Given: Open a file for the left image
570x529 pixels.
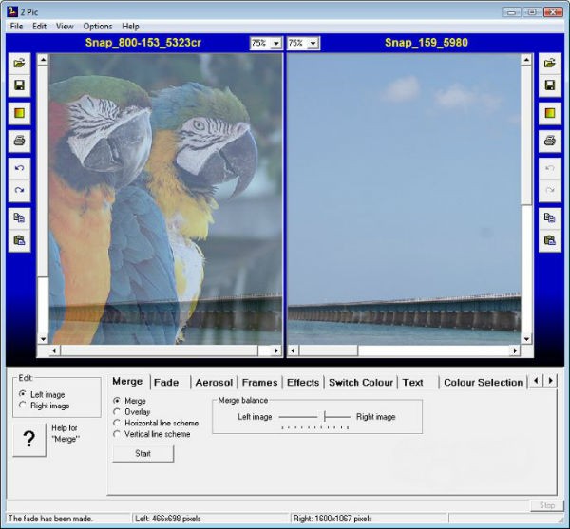Looking at the screenshot, I should pos(20,63).
